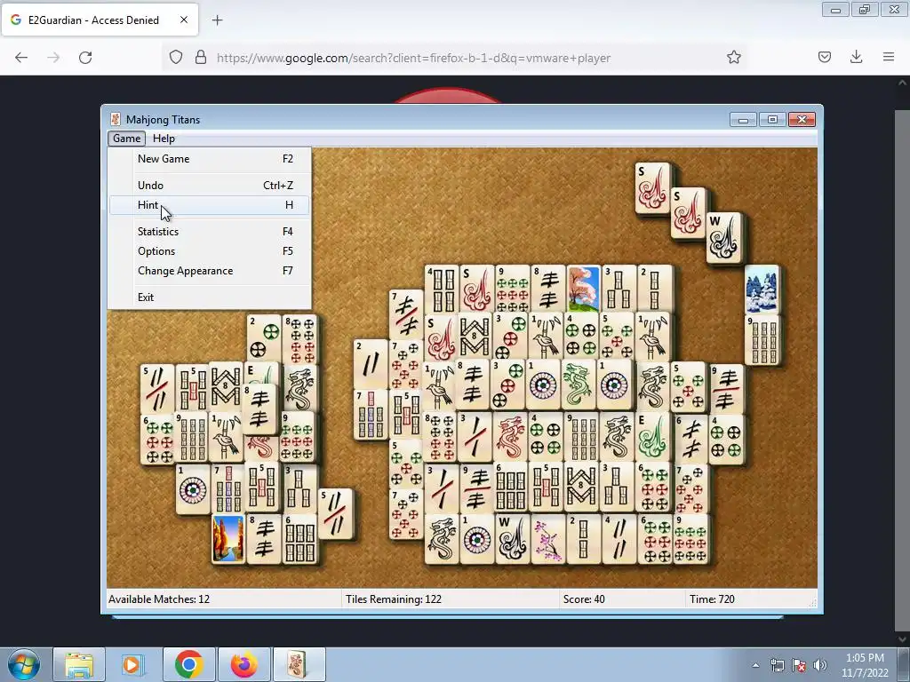Screen dimensions: 910x682
Task: Open the Help menu
Action: coord(164,139)
